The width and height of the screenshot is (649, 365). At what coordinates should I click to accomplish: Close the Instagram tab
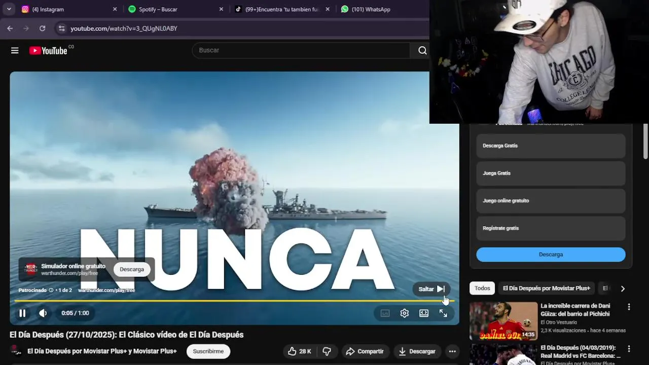115,9
